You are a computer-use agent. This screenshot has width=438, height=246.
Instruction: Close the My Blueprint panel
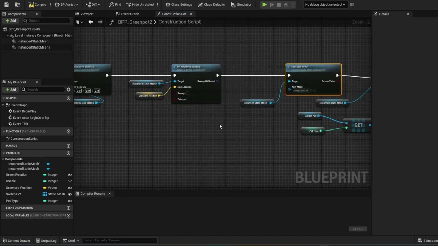click(37, 82)
